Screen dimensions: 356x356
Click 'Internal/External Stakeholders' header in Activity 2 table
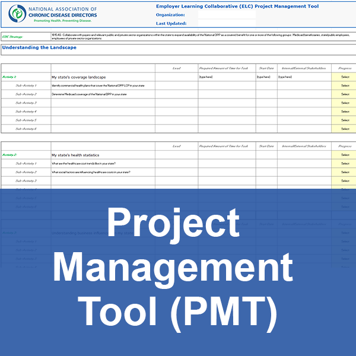tap(304, 146)
